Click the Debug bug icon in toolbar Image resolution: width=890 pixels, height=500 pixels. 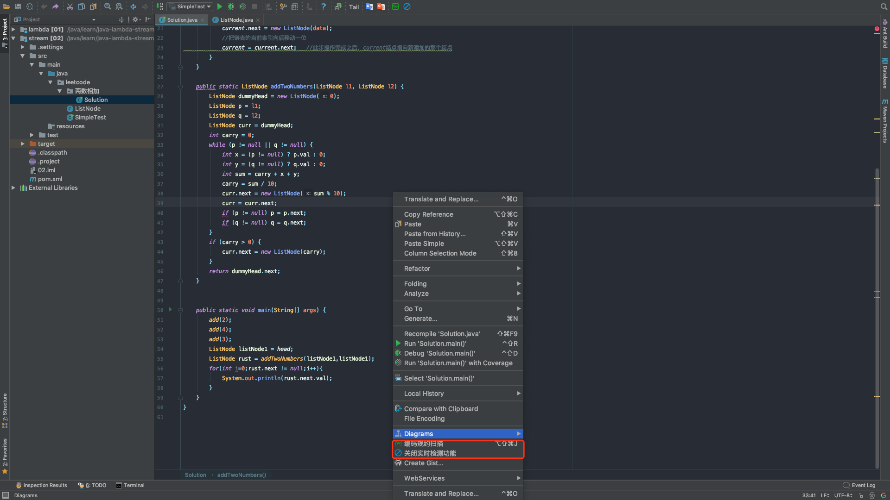click(x=231, y=6)
